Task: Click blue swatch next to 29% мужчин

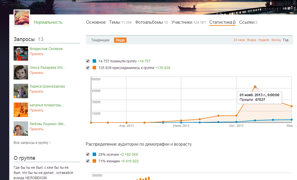Action: (94, 154)
